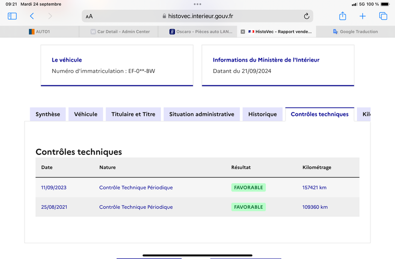
Task: Open the AA reader options
Action: (x=89, y=16)
